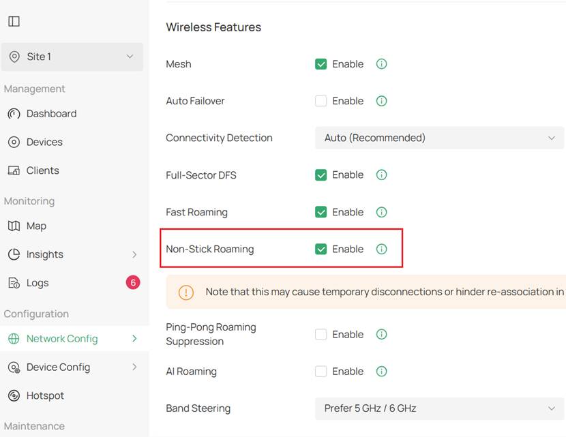Click the orange warning icon in the note
The height and width of the screenshot is (437, 566).
(186, 292)
